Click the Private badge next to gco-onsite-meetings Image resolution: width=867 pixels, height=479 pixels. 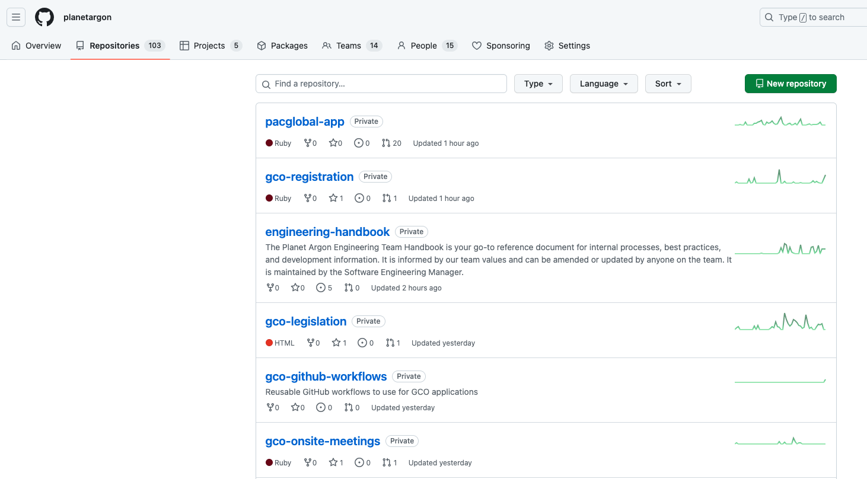[402, 441]
